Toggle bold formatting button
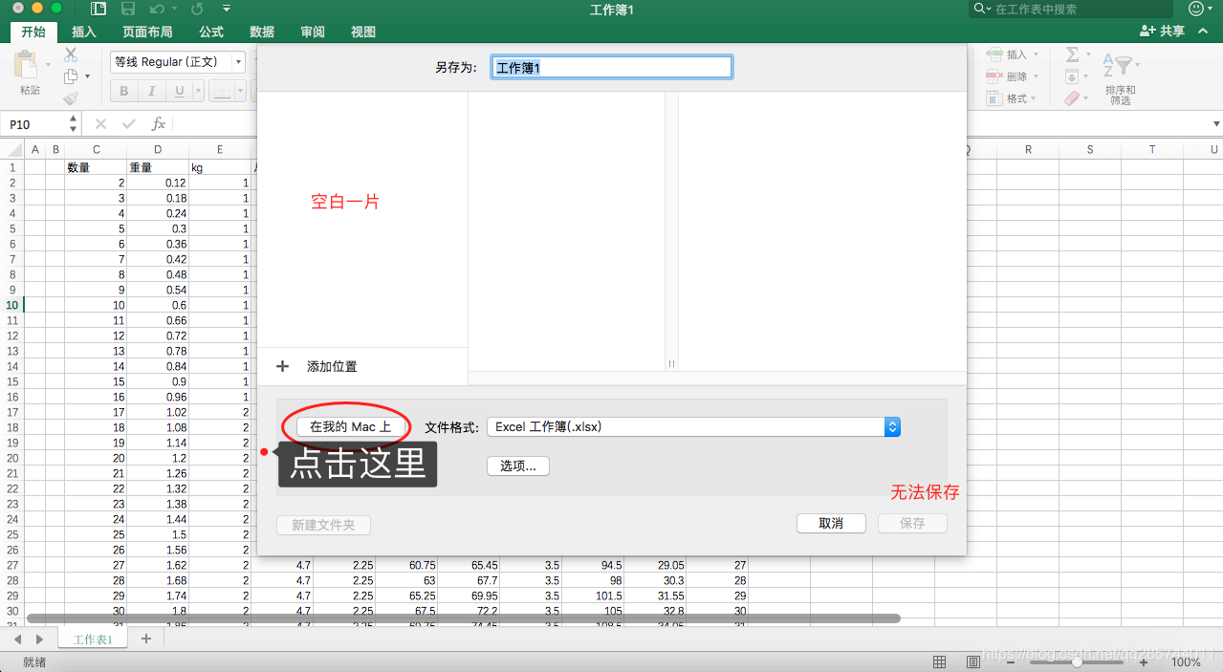The image size is (1223, 672). 124,92
